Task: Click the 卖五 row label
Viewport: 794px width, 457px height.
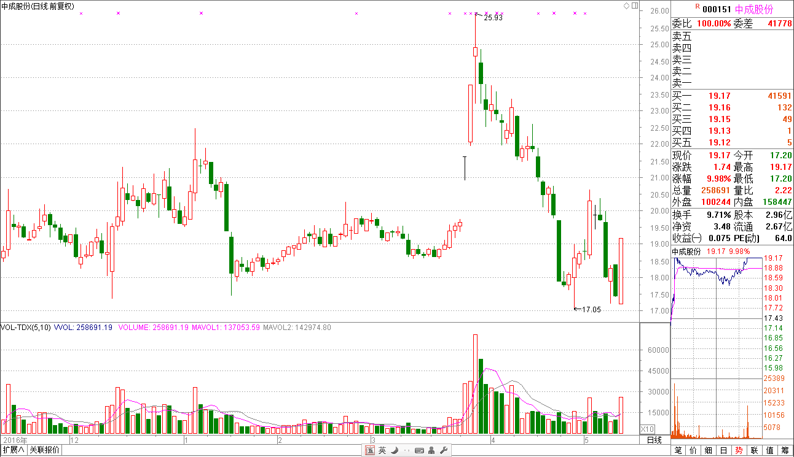Action: (x=682, y=36)
